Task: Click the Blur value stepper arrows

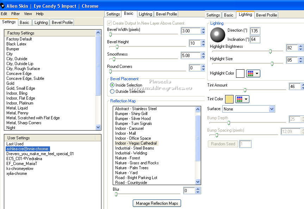Action: [198, 191]
